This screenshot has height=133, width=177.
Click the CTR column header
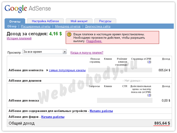coord(125,86)
